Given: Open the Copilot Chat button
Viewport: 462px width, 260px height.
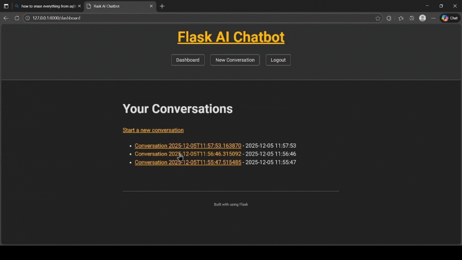Looking at the screenshot, I should tap(450, 18).
